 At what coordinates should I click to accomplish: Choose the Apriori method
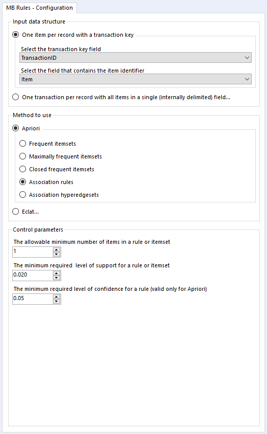coord(16,128)
